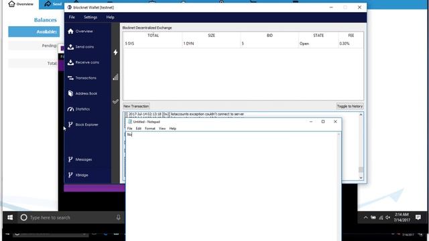Open Notepad Help menu
The width and height of the screenshot is (429, 241).
(x=173, y=129)
